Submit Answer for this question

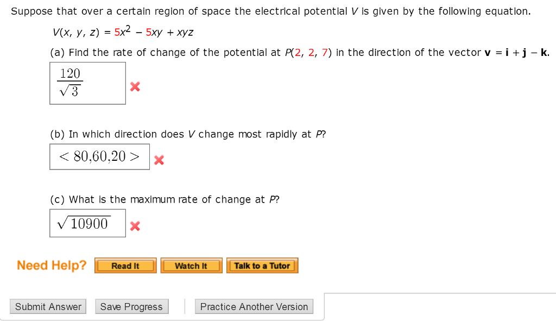point(48,307)
